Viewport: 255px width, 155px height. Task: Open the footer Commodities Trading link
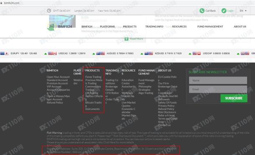93,88
